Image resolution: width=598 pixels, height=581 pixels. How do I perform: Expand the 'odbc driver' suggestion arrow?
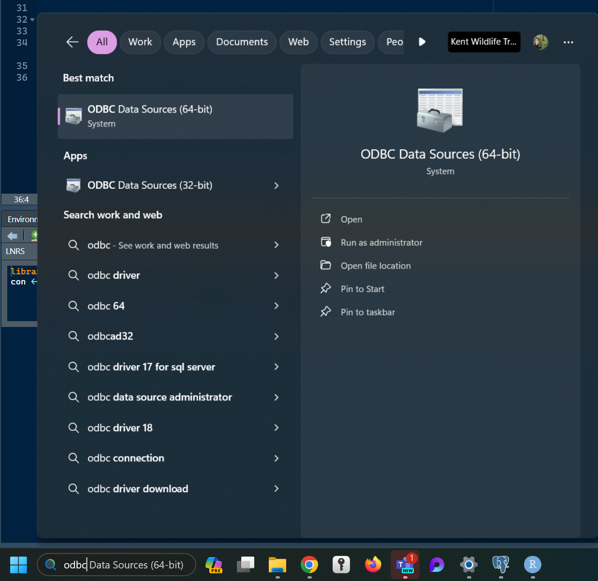tap(277, 275)
